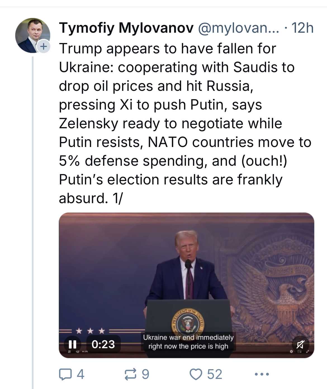This screenshot has height=389, width=327.
Task: Click the 0:23 video time indicator
Action: pos(103,344)
